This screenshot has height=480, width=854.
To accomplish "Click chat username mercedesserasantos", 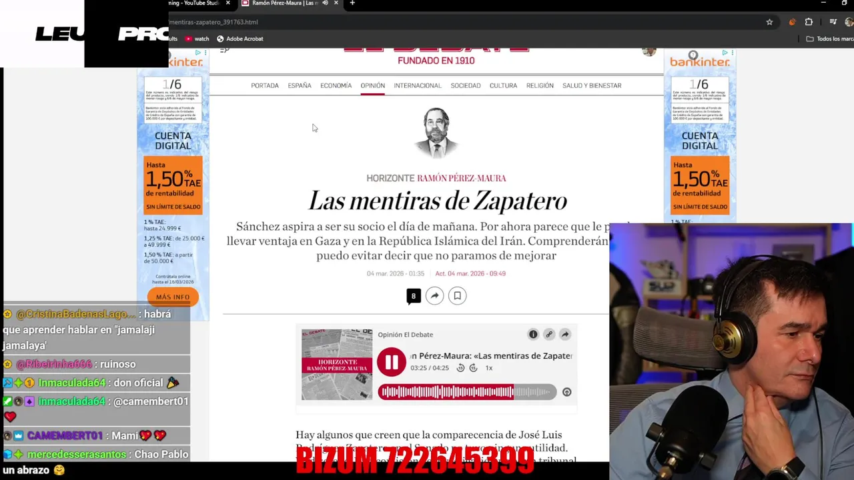I will tap(77, 454).
